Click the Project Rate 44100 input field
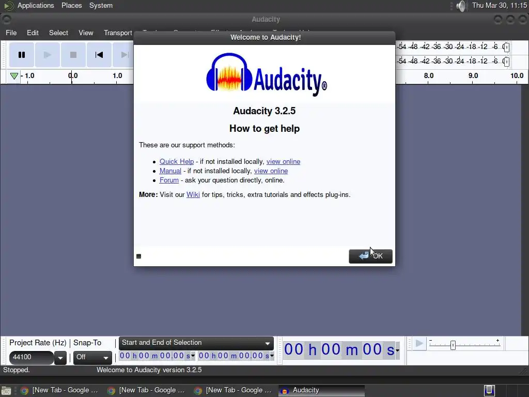 point(31,357)
